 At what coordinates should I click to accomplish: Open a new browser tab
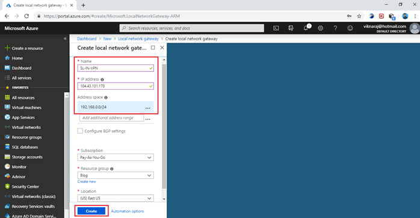coord(83,5)
